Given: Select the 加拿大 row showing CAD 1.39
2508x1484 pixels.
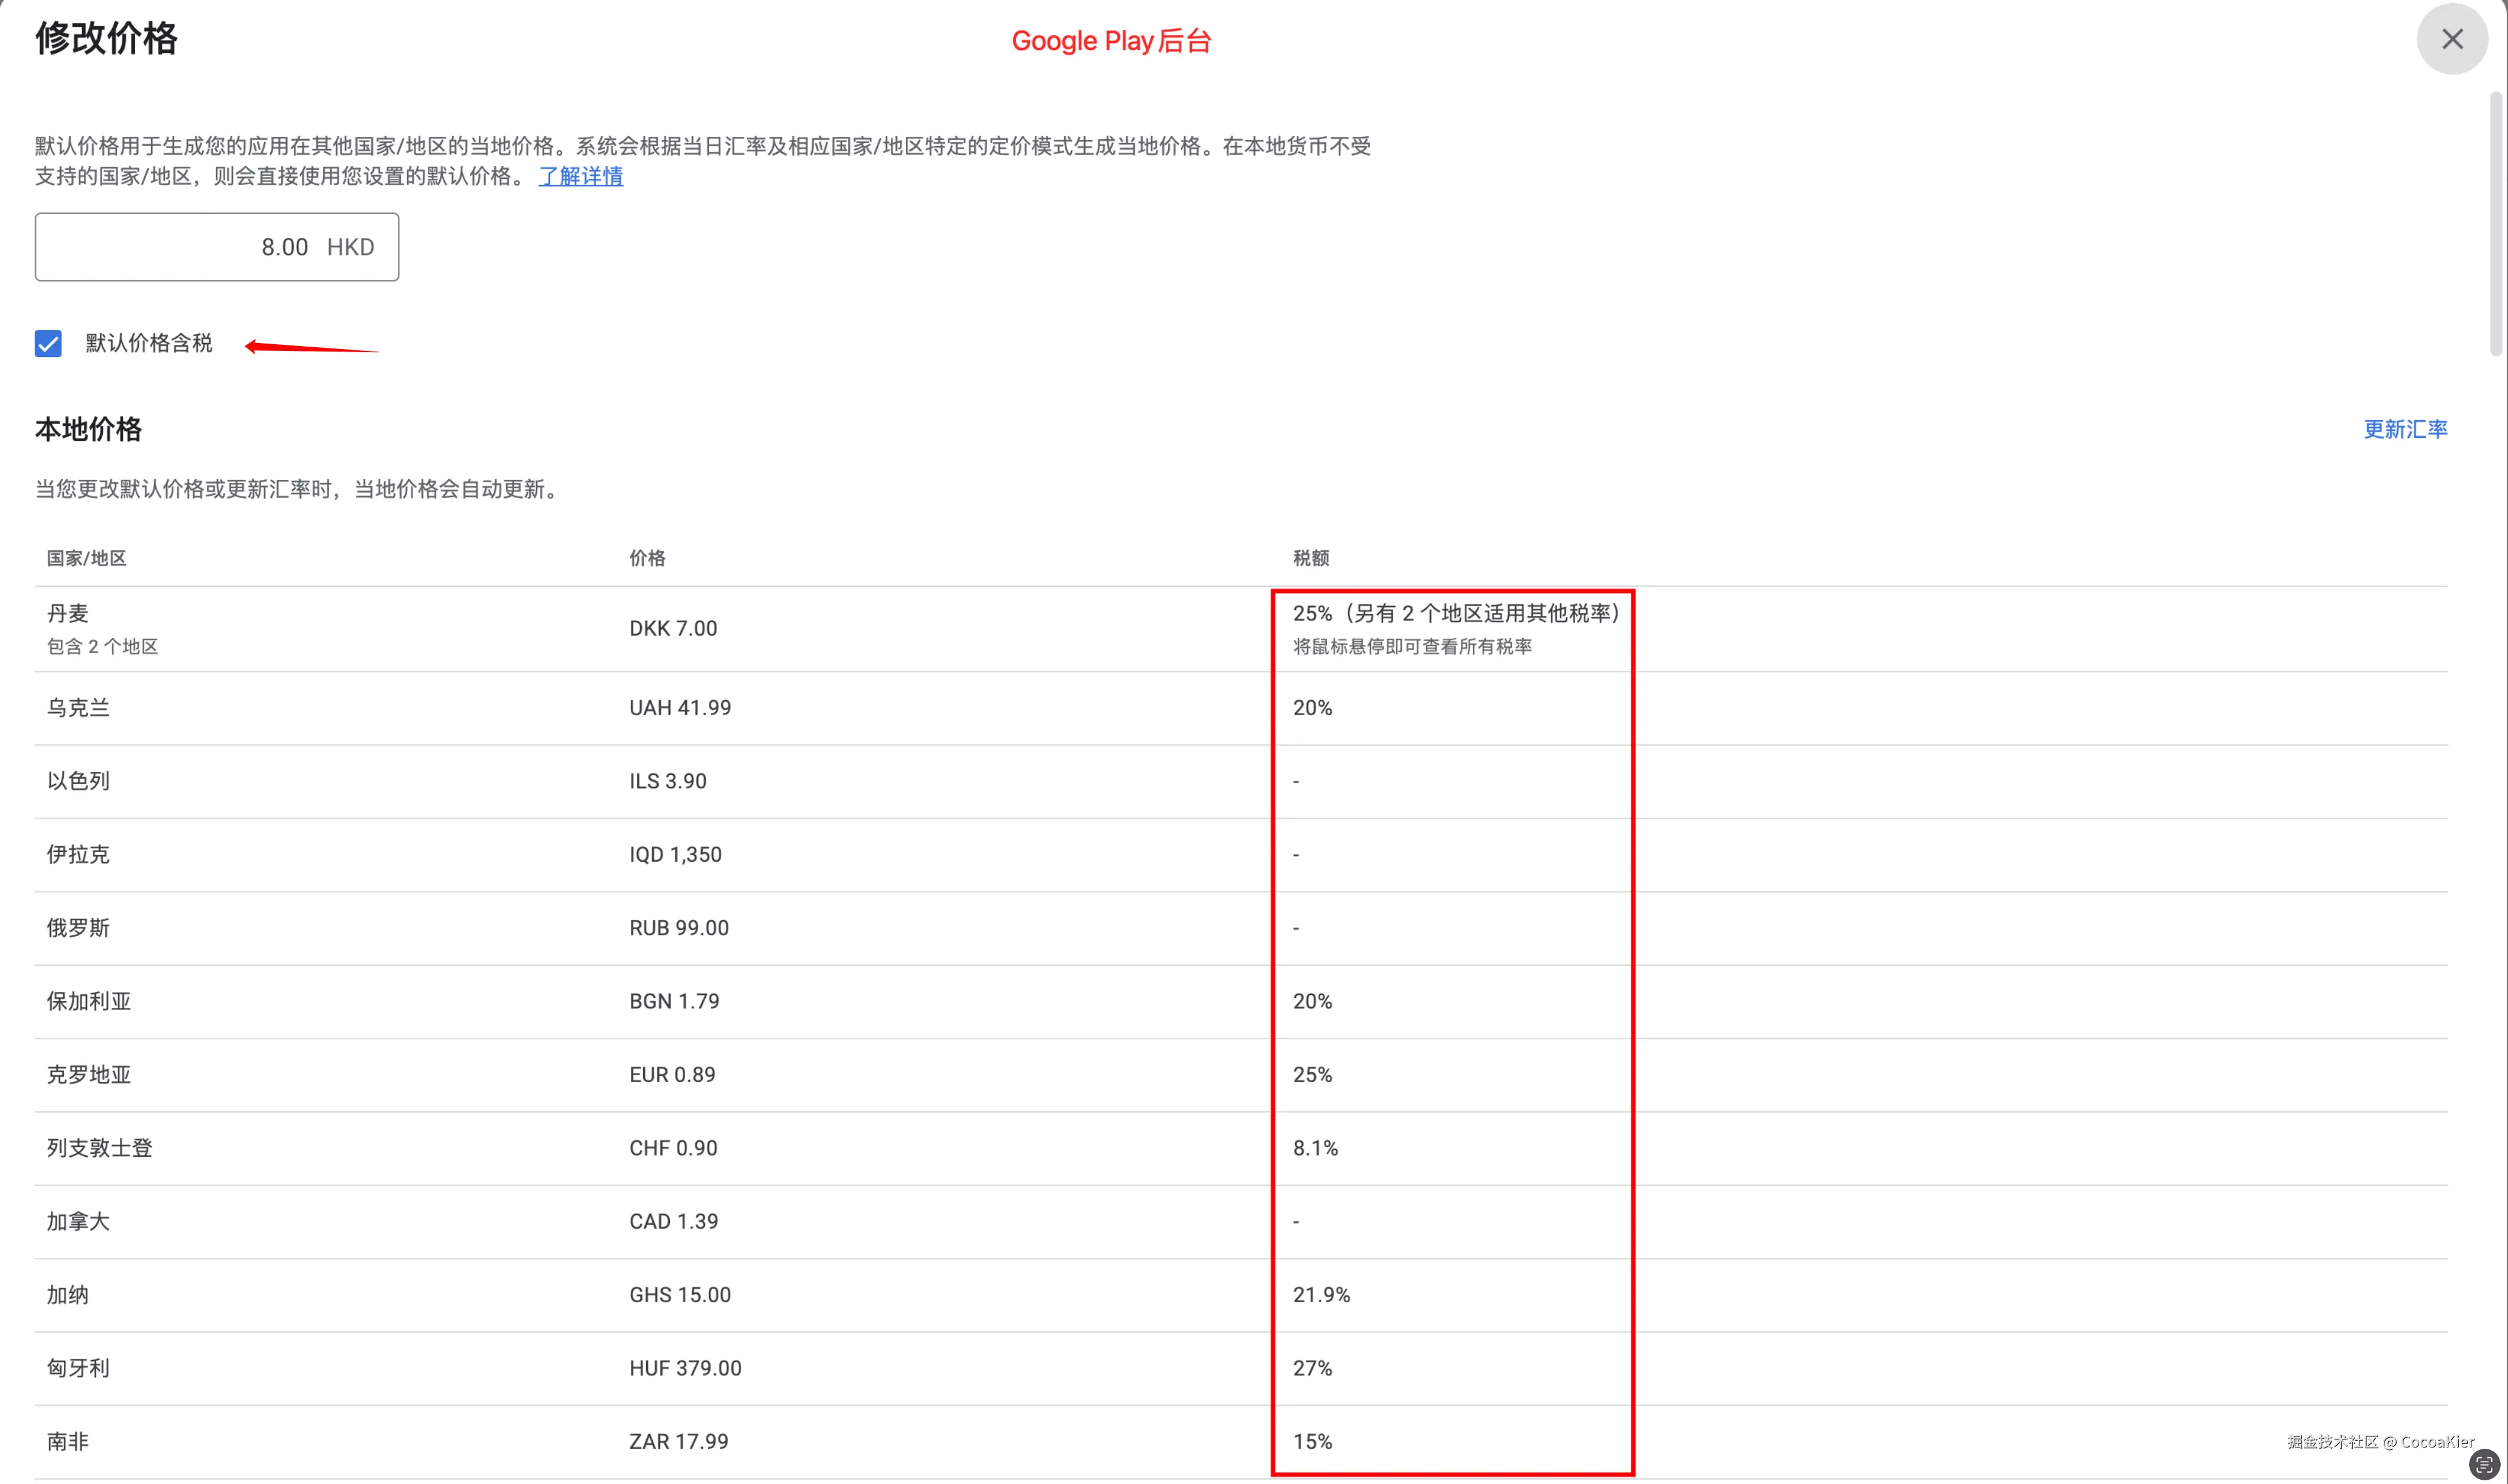Looking at the screenshot, I should click(x=78, y=1221).
